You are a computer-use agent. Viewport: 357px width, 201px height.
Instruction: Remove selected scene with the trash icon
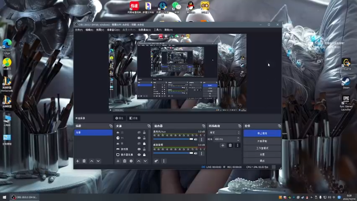(x=84, y=161)
